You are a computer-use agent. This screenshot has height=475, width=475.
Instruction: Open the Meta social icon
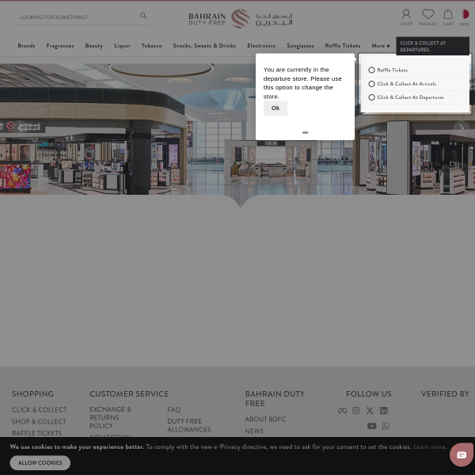coord(342,411)
